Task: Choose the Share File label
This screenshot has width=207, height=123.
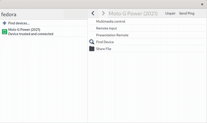Action: [x=104, y=49]
